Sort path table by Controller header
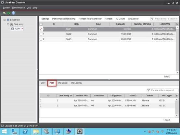 pos(99,96)
